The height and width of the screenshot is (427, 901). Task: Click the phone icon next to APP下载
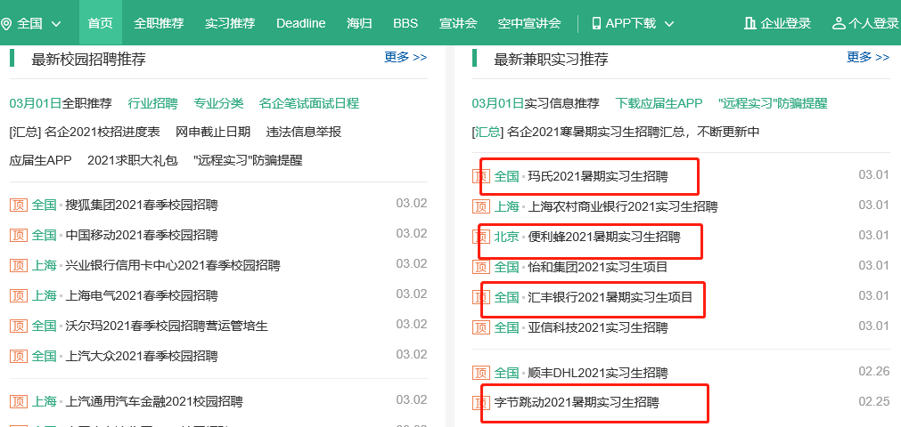(596, 23)
